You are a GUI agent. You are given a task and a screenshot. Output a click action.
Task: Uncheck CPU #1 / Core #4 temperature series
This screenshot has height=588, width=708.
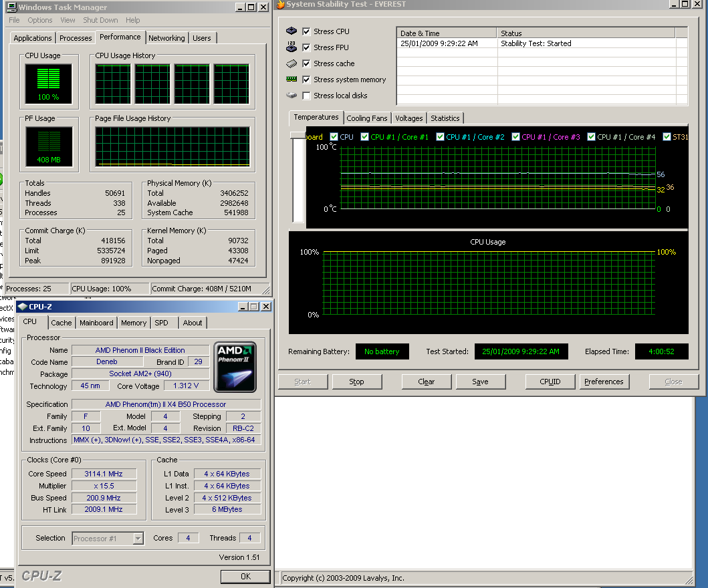tap(591, 137)
